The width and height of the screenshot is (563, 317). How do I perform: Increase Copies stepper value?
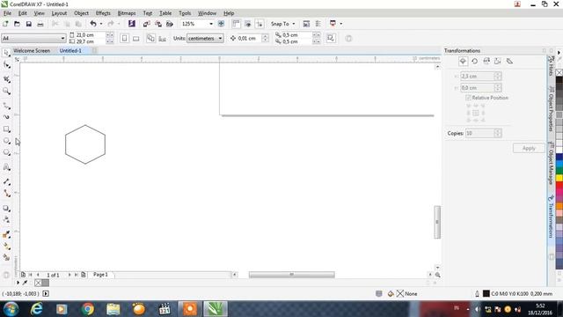click(x=498, y=131)
